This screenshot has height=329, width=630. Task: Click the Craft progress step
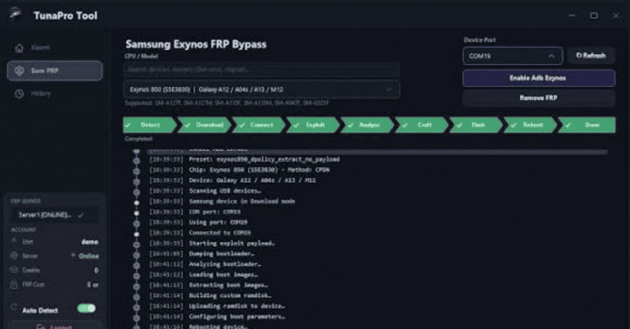pos(421,125)
